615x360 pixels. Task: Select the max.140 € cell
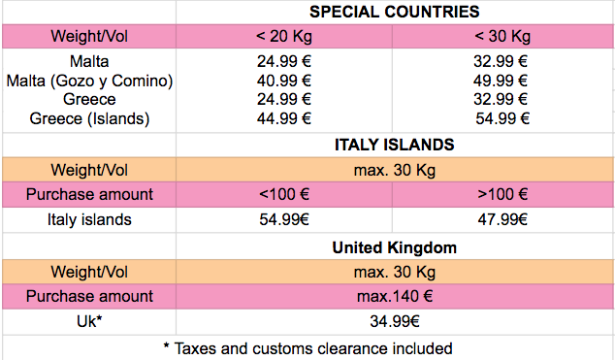click(395, 296)
